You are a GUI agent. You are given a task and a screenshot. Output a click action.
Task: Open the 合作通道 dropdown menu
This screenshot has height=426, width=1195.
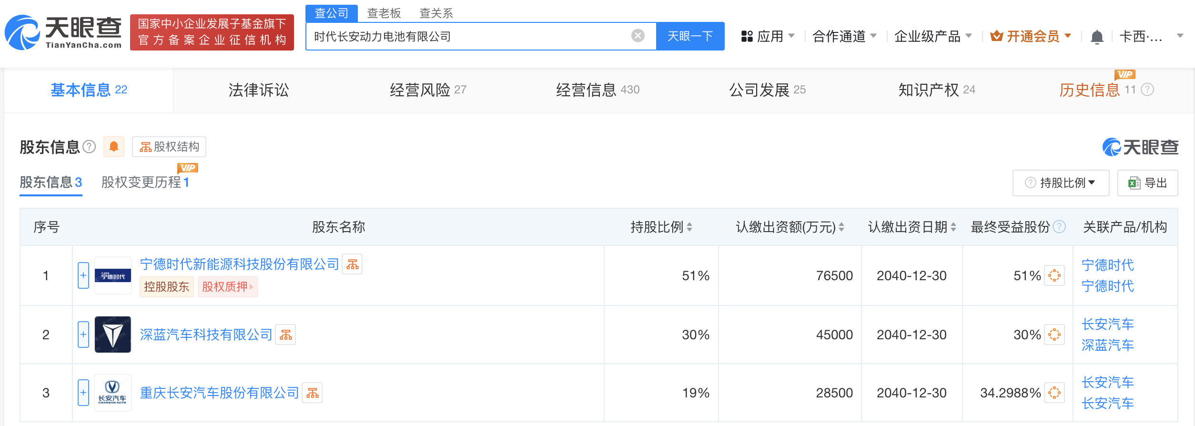[844, 36]
